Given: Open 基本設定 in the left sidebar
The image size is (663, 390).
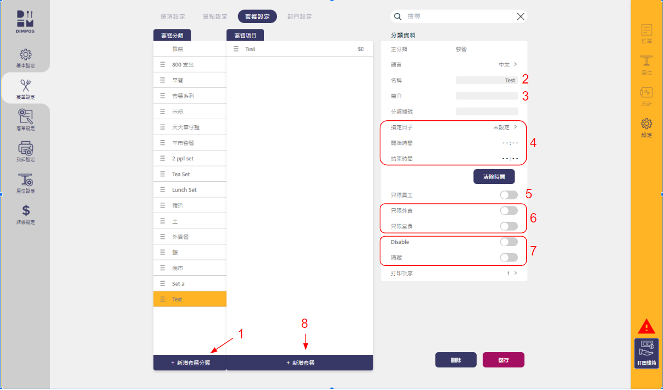Looking at the screenshot, I should coord(25,58).
